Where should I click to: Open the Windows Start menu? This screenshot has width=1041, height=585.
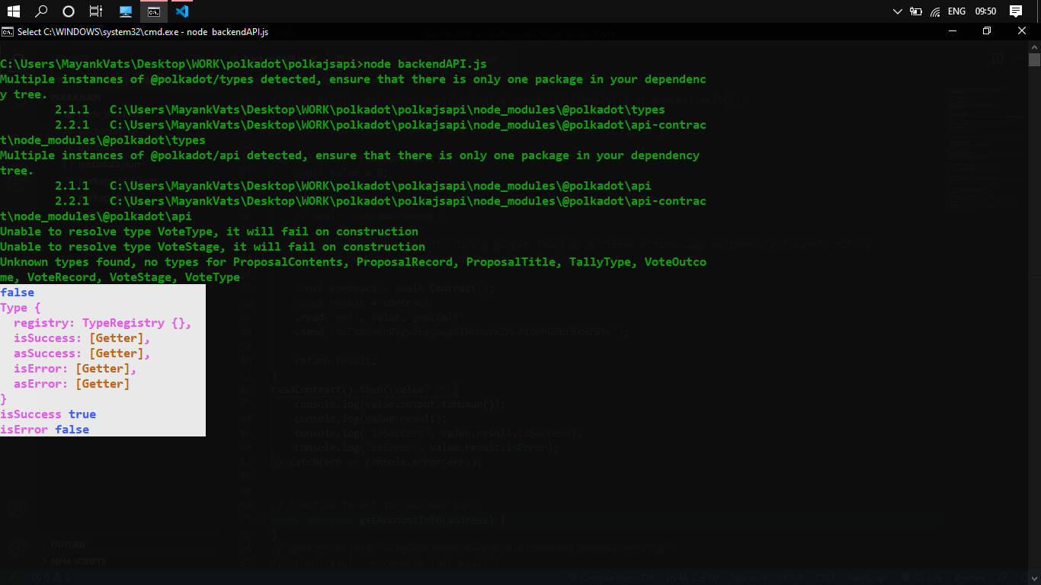pos(13,11)
